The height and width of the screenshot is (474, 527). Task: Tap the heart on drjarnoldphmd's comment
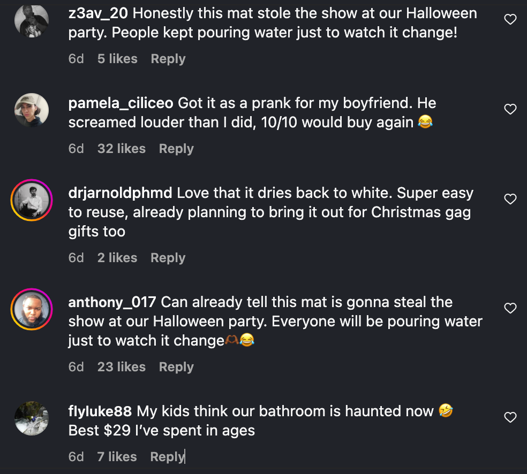coord(510,199)
